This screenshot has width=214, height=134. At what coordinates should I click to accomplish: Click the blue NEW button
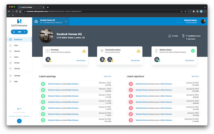(x=19, y=32)
